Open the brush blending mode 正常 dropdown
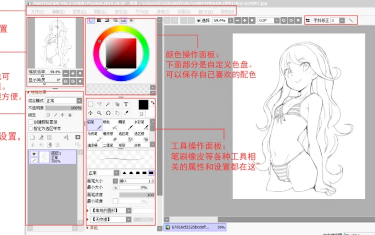Screen dimensions: 375x235 [116, 173]
